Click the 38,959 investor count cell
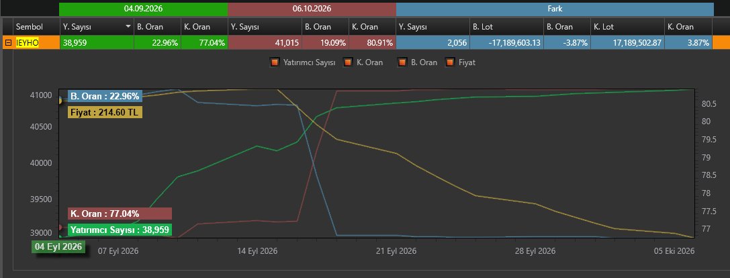This screenshot has height=278, width=730. pos(97,42)
